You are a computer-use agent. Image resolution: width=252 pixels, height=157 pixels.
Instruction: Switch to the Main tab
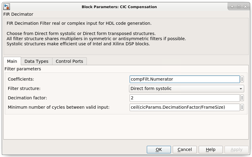click(x=12, y=61)
